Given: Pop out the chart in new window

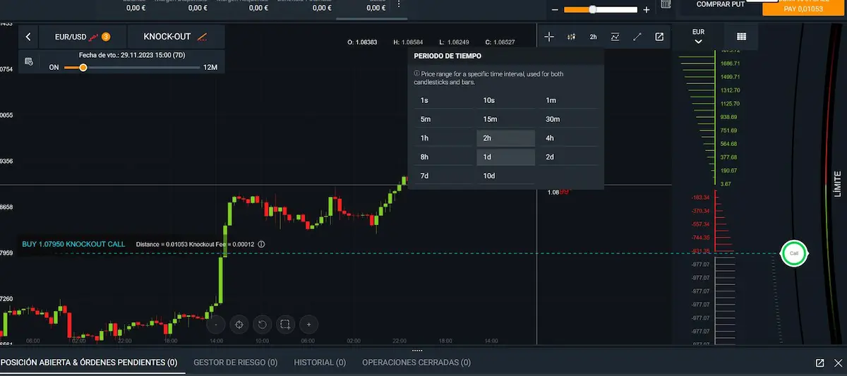Looking at the screenshot, I should coord(659,37).
